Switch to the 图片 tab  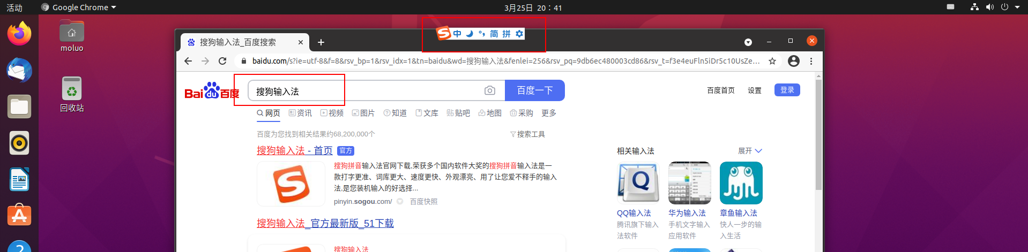tap(363, 113)
